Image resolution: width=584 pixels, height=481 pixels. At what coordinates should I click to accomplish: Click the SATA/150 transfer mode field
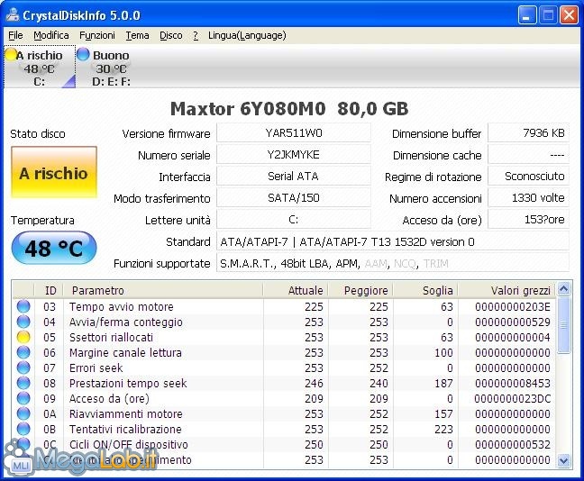294,197
